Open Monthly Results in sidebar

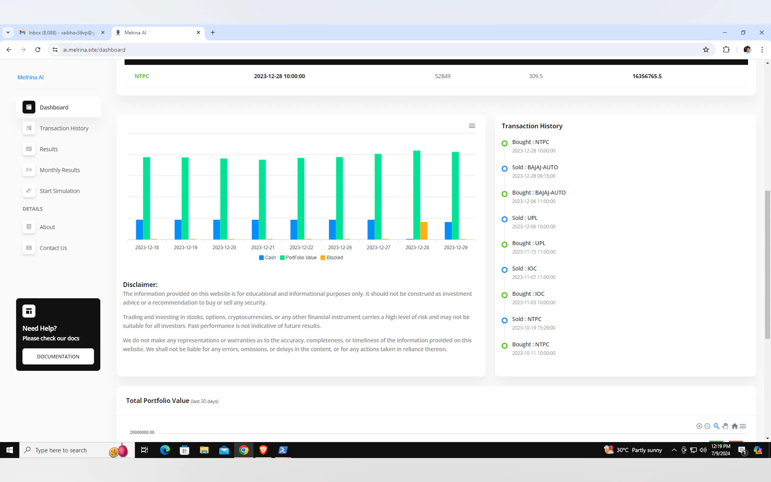tap(59, 170)
